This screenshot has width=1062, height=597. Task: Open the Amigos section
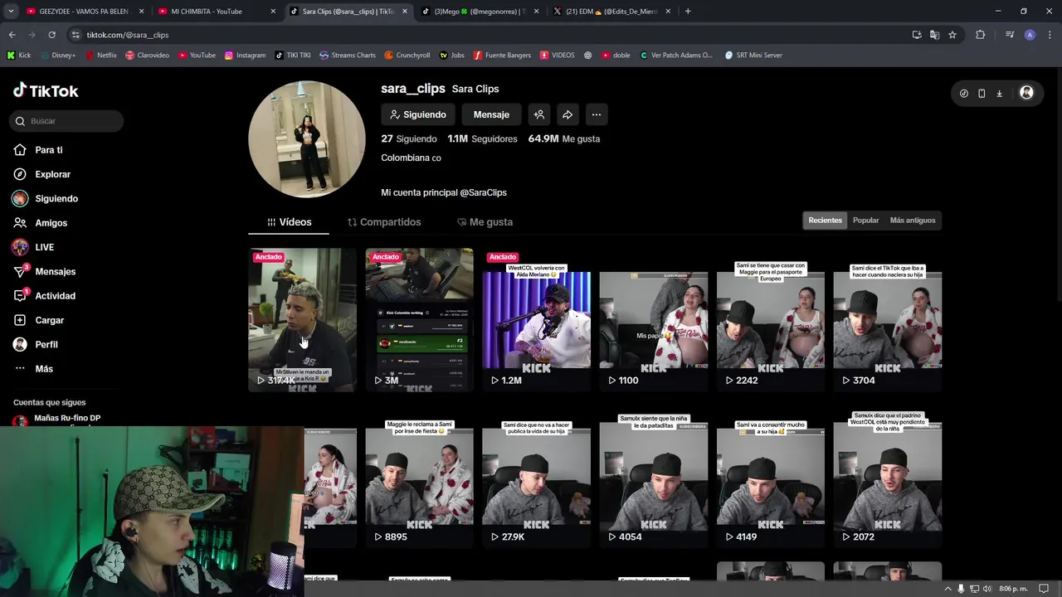51,223
